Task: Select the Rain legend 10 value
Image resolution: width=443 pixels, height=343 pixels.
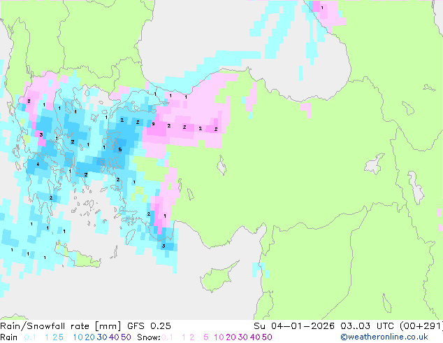Action: [78, 337]
